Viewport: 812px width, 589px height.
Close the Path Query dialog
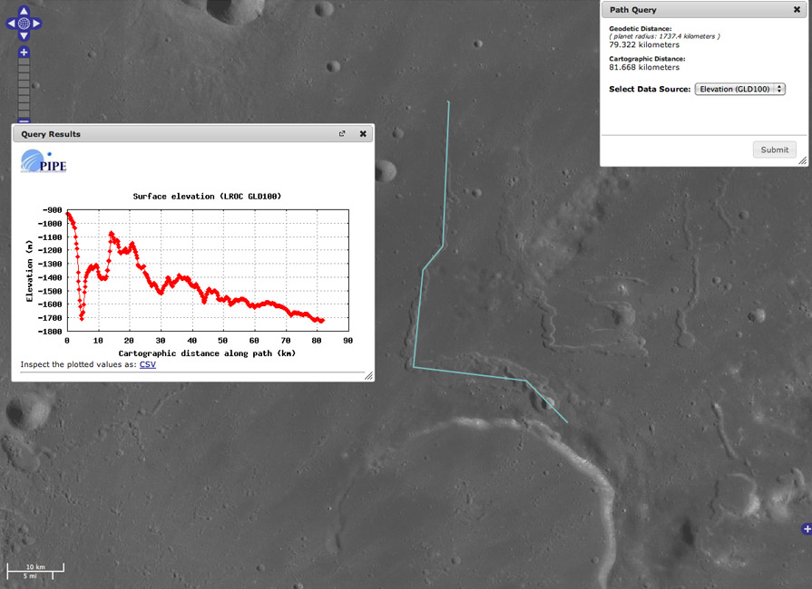[797, 10]
